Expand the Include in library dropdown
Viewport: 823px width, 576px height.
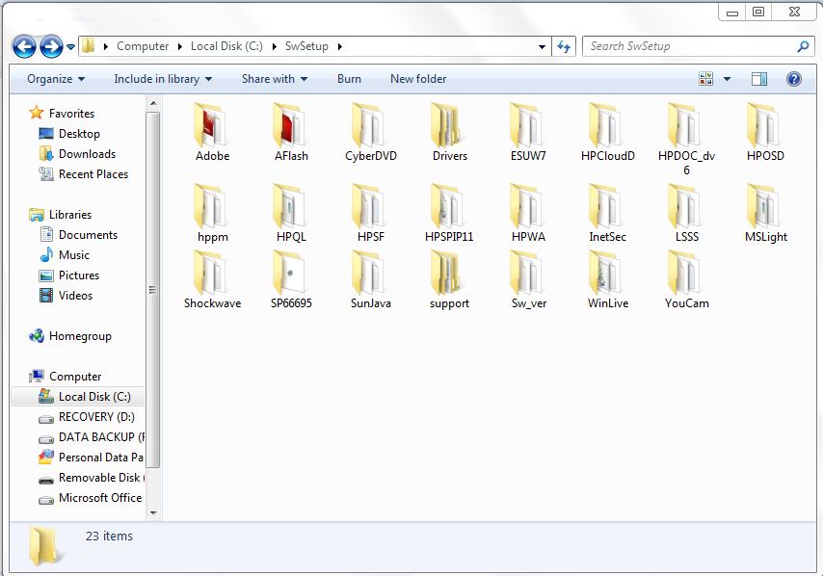click(x=162, y=79)
